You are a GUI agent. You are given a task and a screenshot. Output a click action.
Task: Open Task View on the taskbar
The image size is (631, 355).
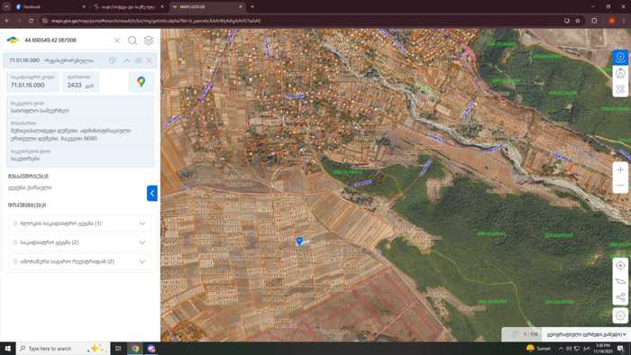pyautogui.click(x=118, y=349)
